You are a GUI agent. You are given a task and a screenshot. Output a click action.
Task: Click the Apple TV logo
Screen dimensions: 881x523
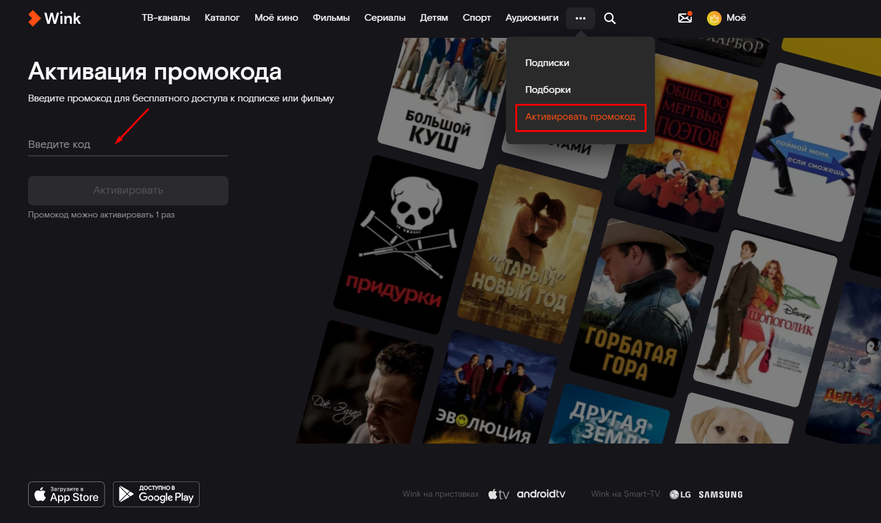[x=498, y=494]
